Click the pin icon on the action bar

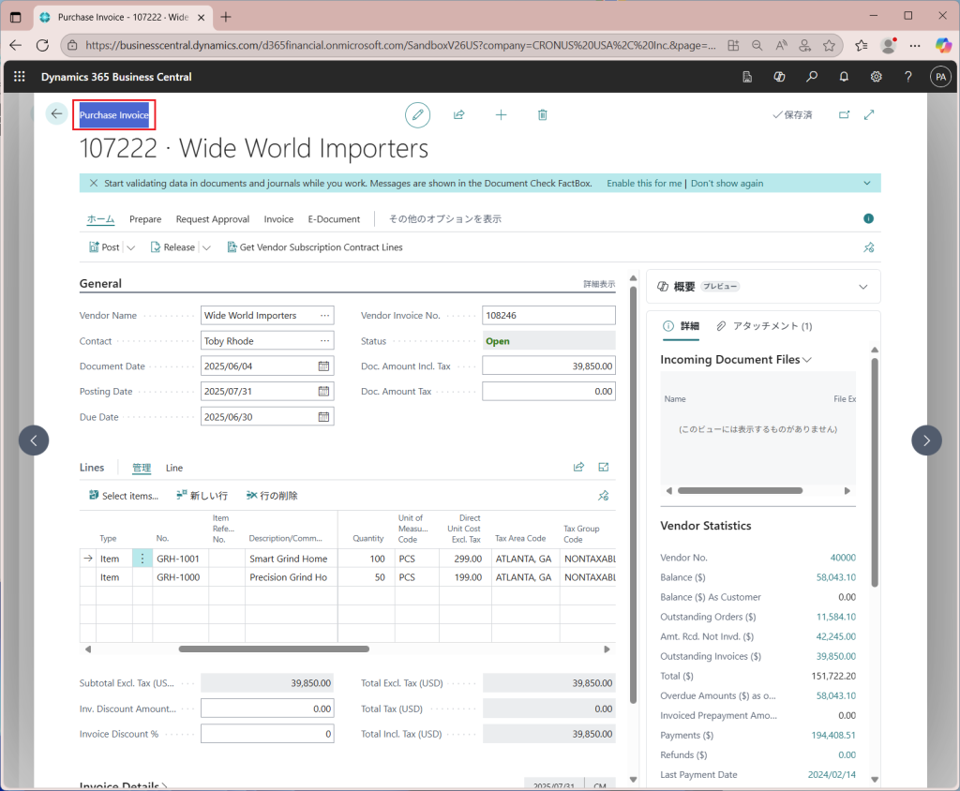[869, 247]
